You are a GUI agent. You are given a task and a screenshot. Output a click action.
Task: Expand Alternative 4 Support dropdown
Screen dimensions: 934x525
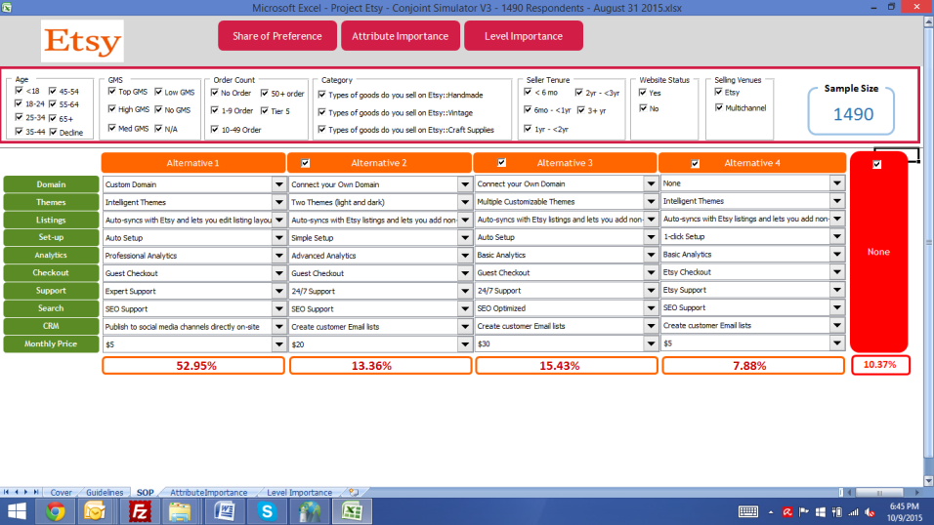(836, 291)
